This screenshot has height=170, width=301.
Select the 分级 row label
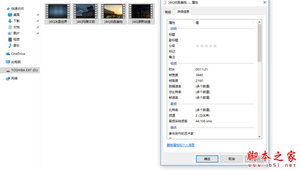point(172,46)
